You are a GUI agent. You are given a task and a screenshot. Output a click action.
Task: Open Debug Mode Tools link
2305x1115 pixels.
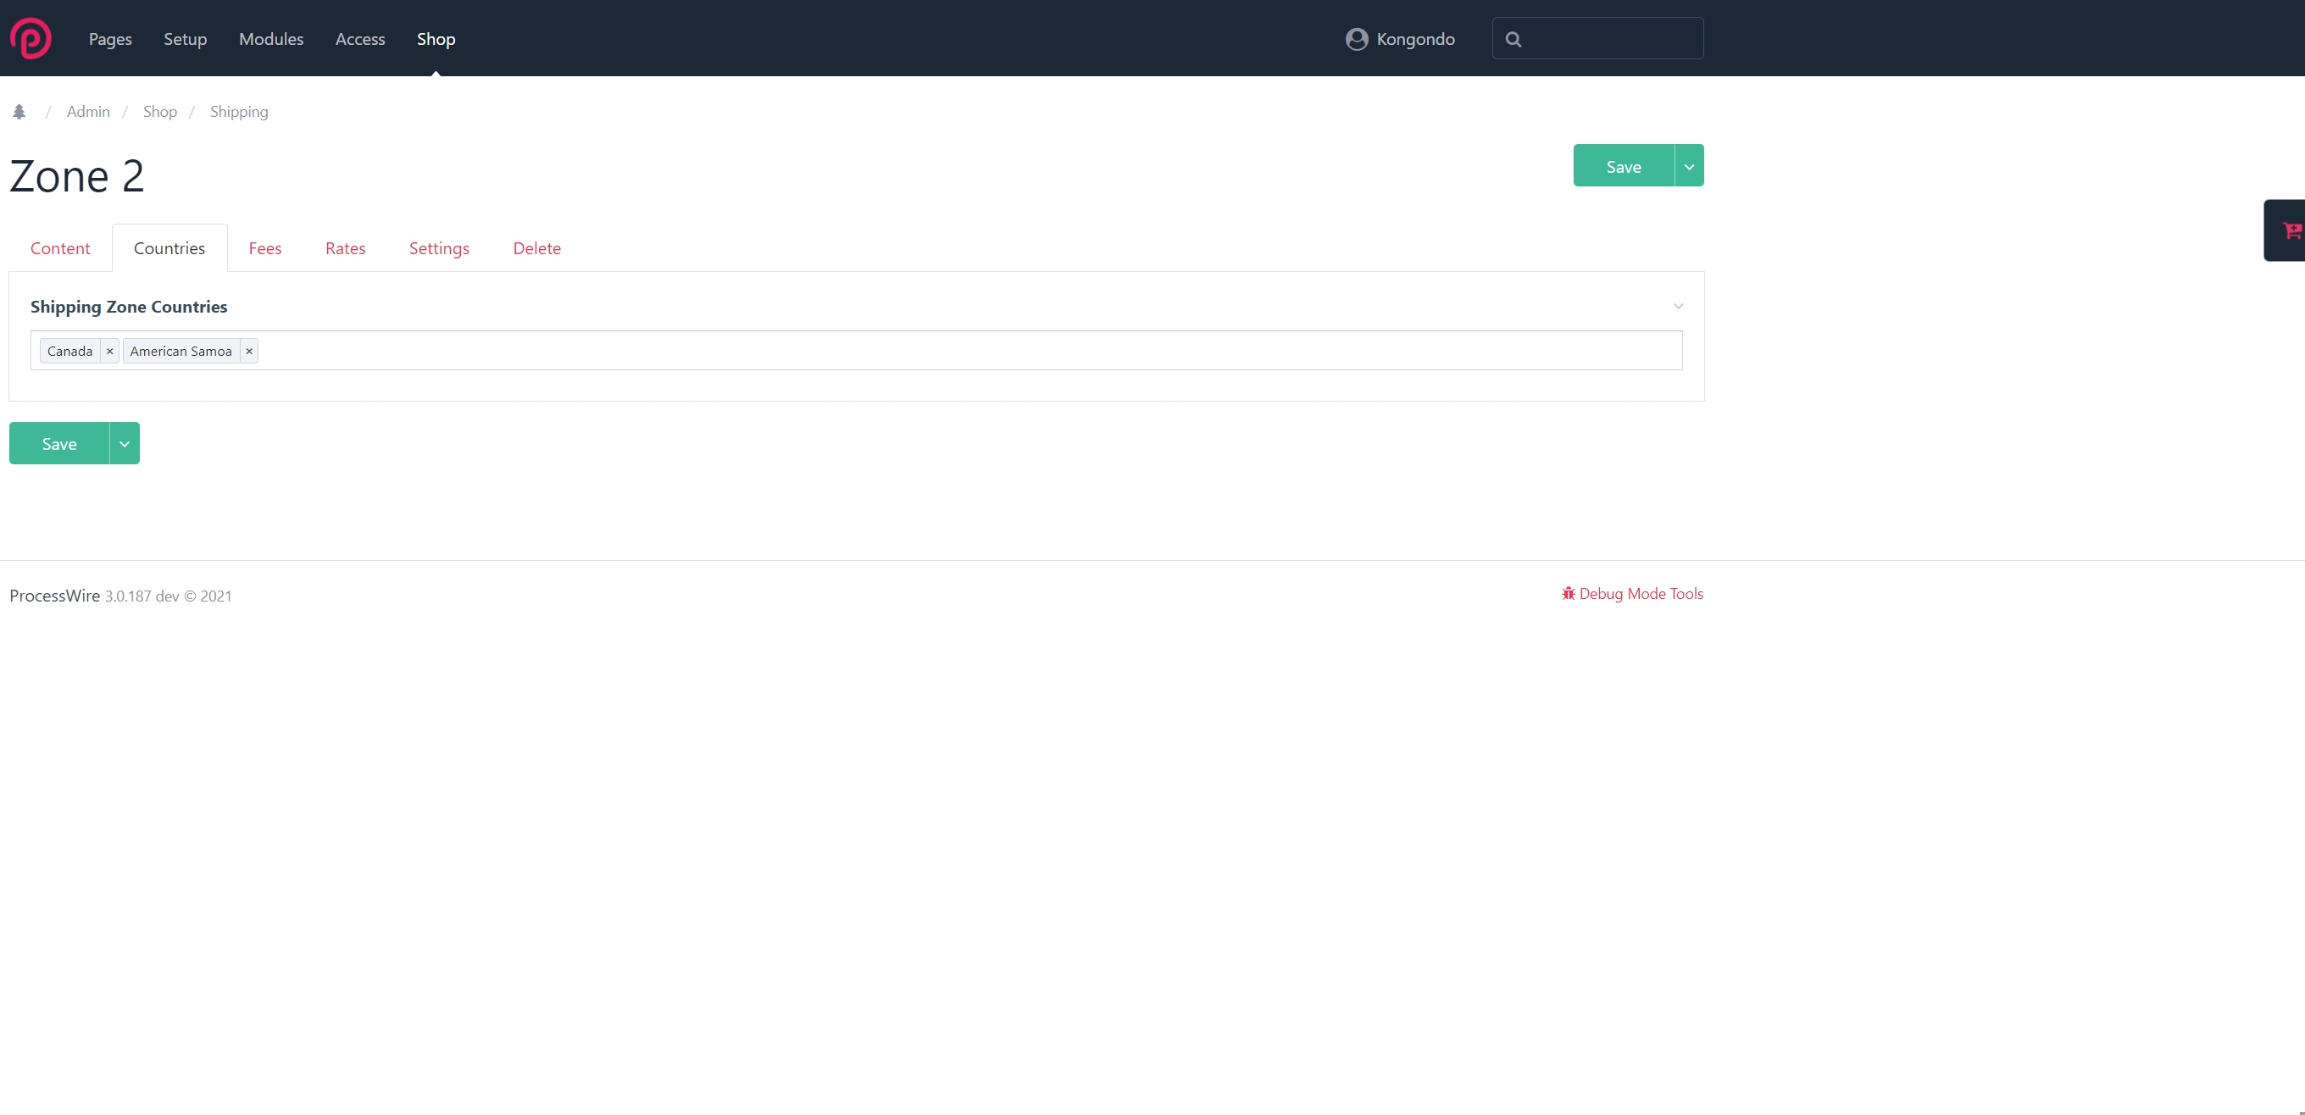[1632, 593]
